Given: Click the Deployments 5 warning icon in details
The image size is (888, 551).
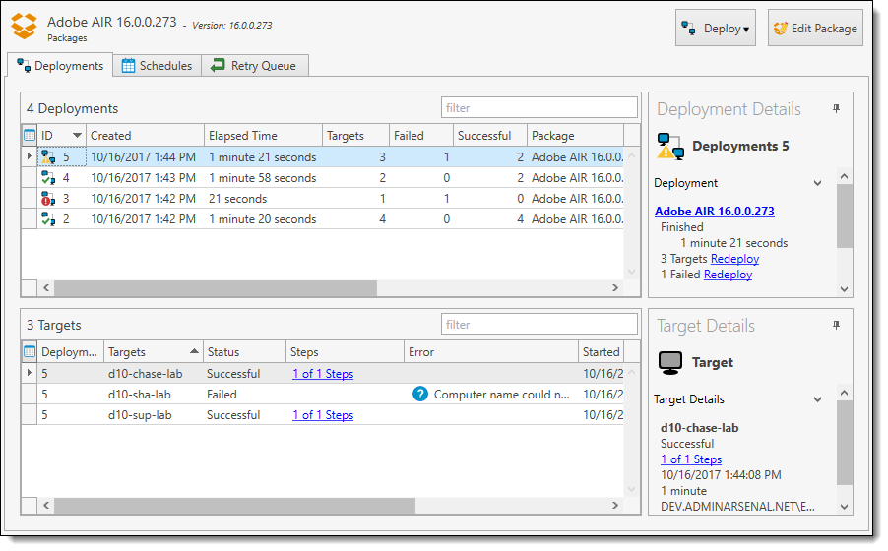Looking at the screenshot, I should coord(670,146).
